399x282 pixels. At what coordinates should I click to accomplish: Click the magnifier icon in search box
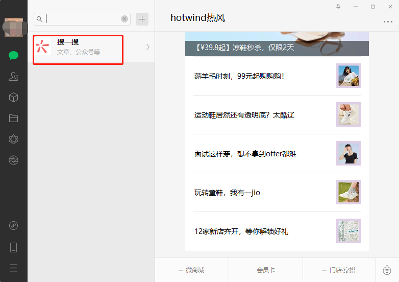[39, 19]
